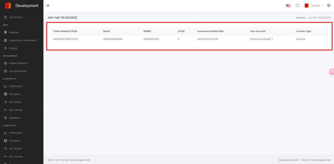
Task: Click the hamburger menu icon to collapse sidebar
Action: click(x=48, y=6)
